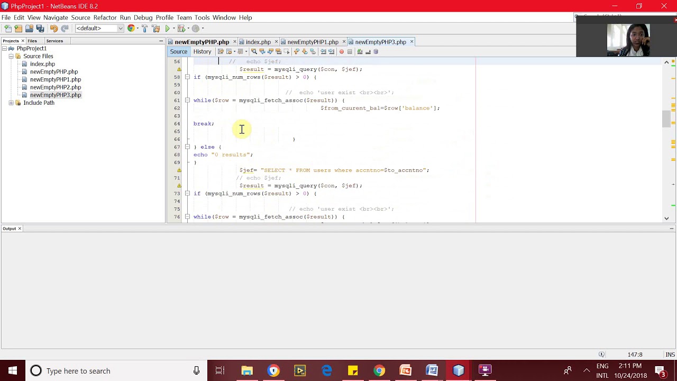Go to Next Bookmark icon
Screen dimensions: 677x381
tap(305, 51)
